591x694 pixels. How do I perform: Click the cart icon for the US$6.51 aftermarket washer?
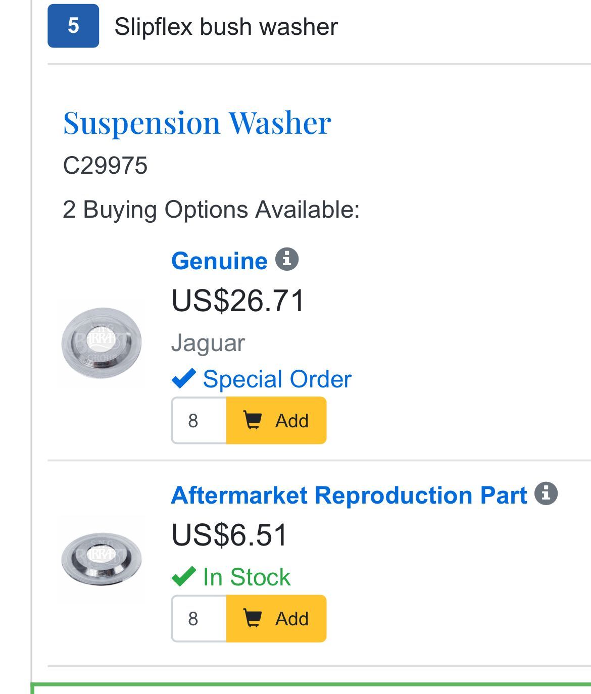[x=253, y=618]
